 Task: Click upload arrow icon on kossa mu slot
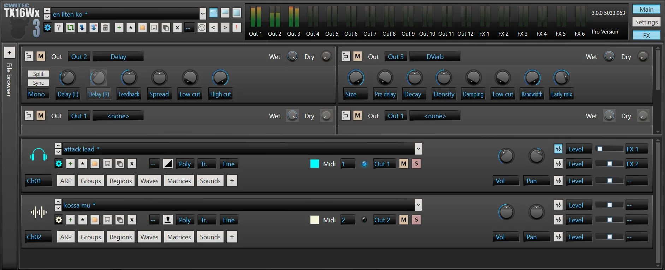168,220
